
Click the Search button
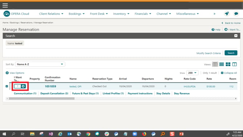(231, 53)
